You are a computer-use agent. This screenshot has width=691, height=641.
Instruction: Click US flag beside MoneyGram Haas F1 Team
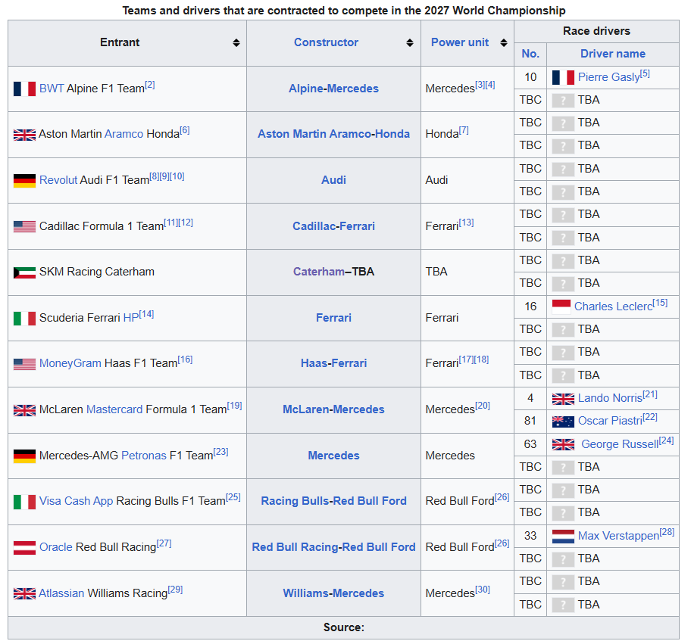point(25,364)
